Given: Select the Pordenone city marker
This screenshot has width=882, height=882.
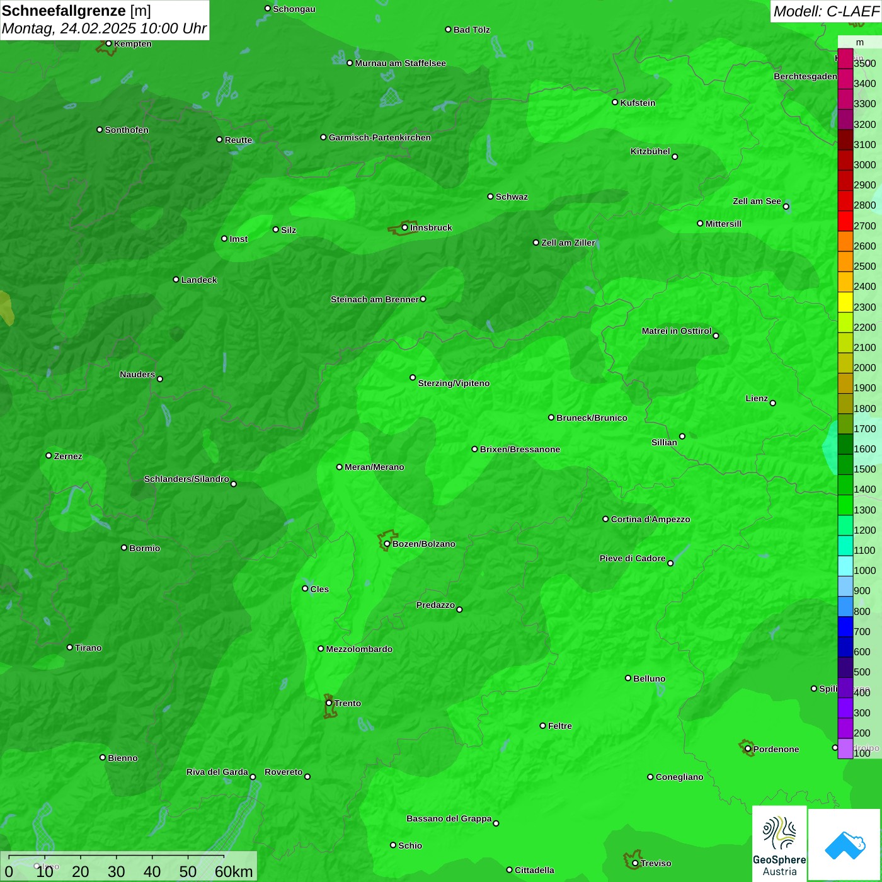Looking at the screenshot, I should coord(748,748).
